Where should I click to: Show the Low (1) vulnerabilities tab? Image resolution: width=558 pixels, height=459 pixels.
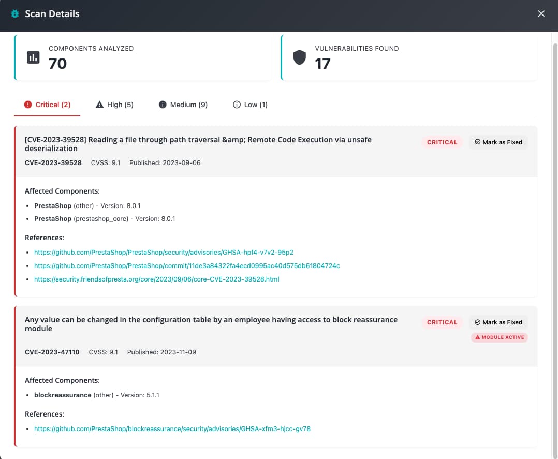(x=250, y=105)
